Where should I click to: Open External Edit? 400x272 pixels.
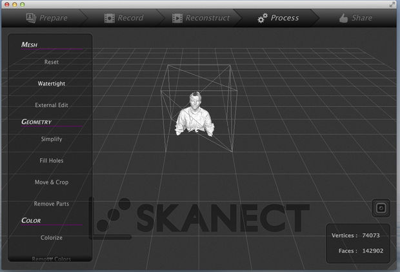pyautogui.click(x=51, y=105)
